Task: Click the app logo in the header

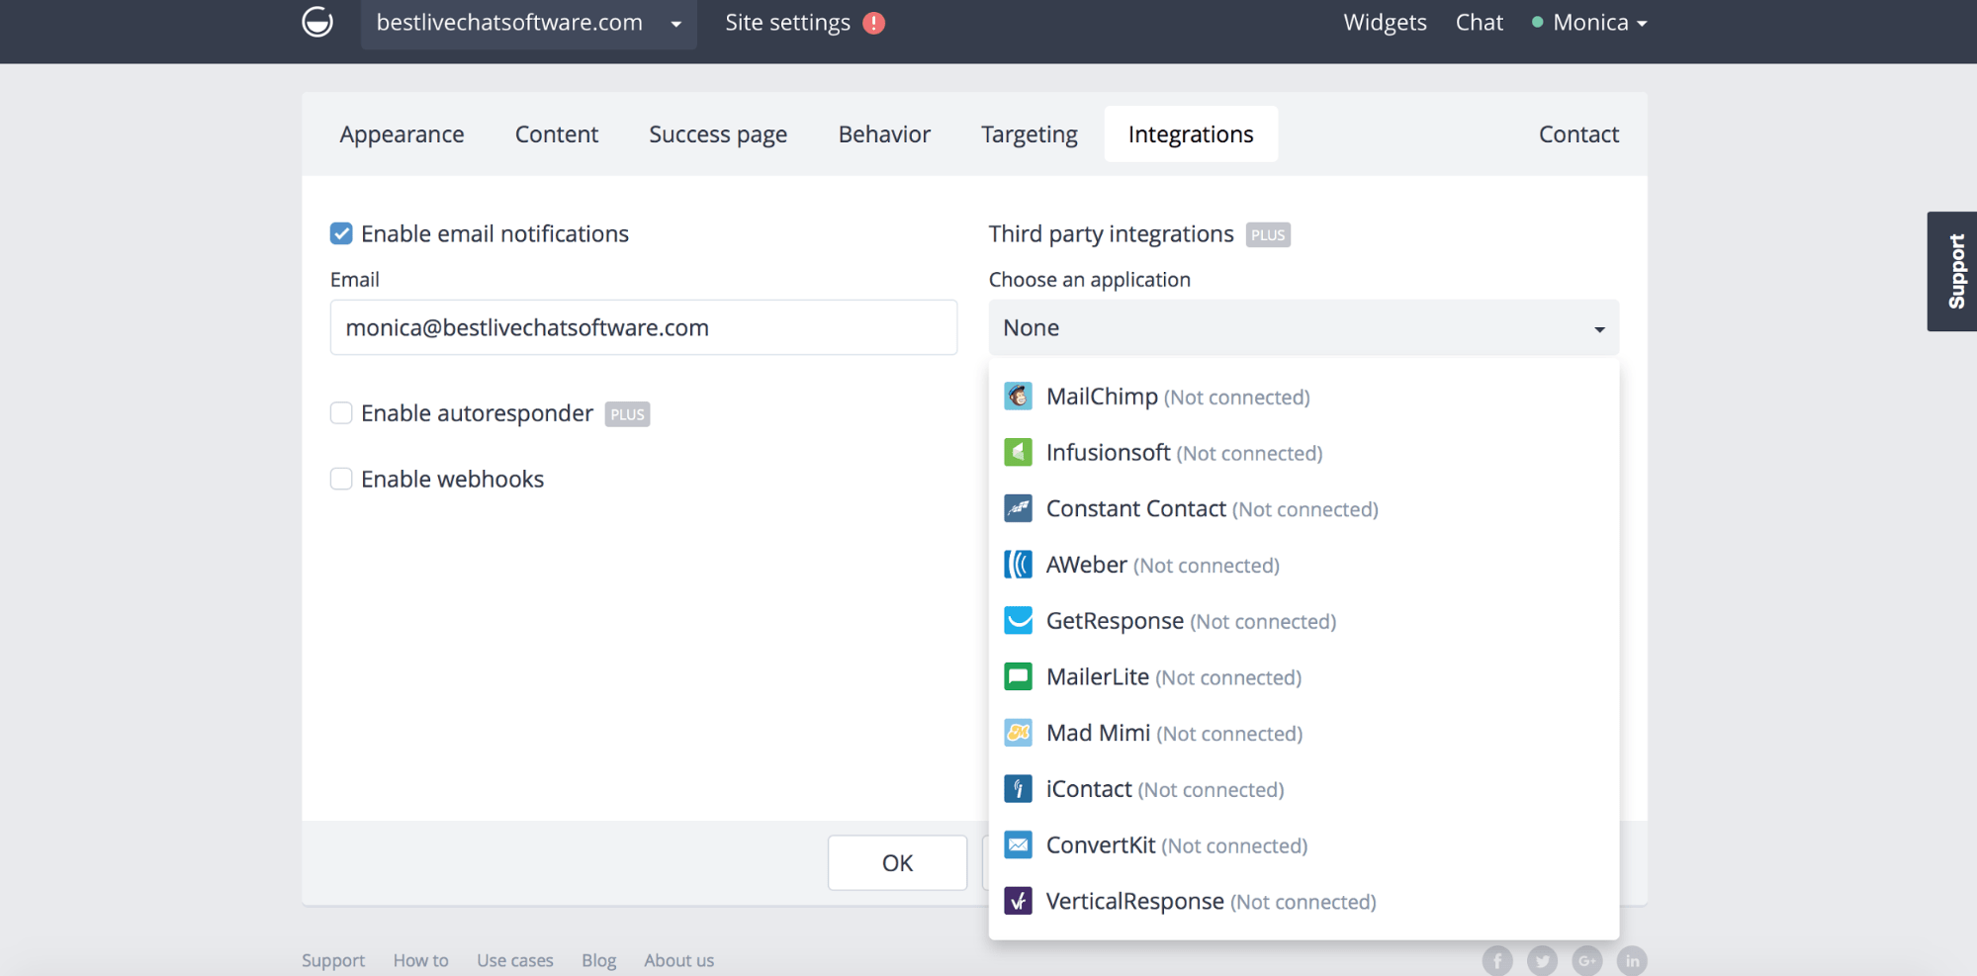Action: pyautogui.click(x=317, y=22)
